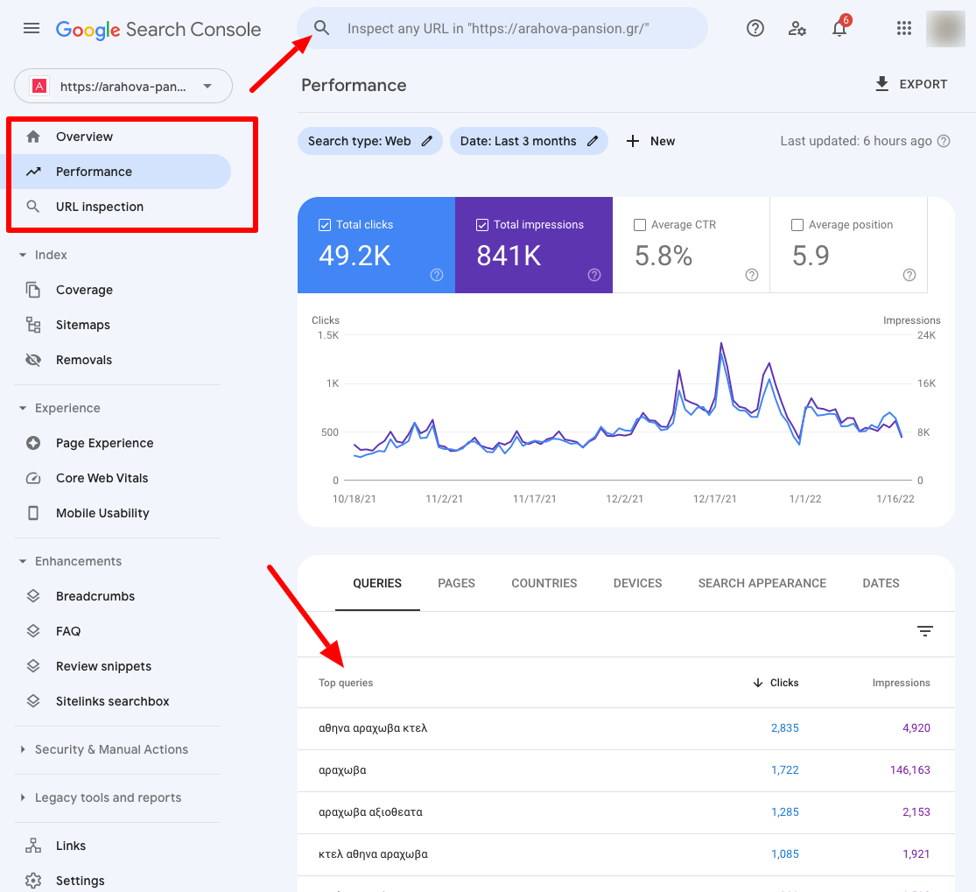Screen dimensions: 976x892
Task: Open users and permissions settings icon
Action: coord(797,28)
